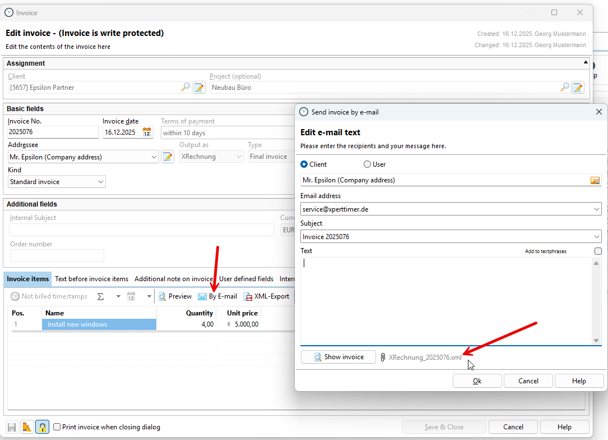Open invoice Preview from the toolbar

[162, 296]
